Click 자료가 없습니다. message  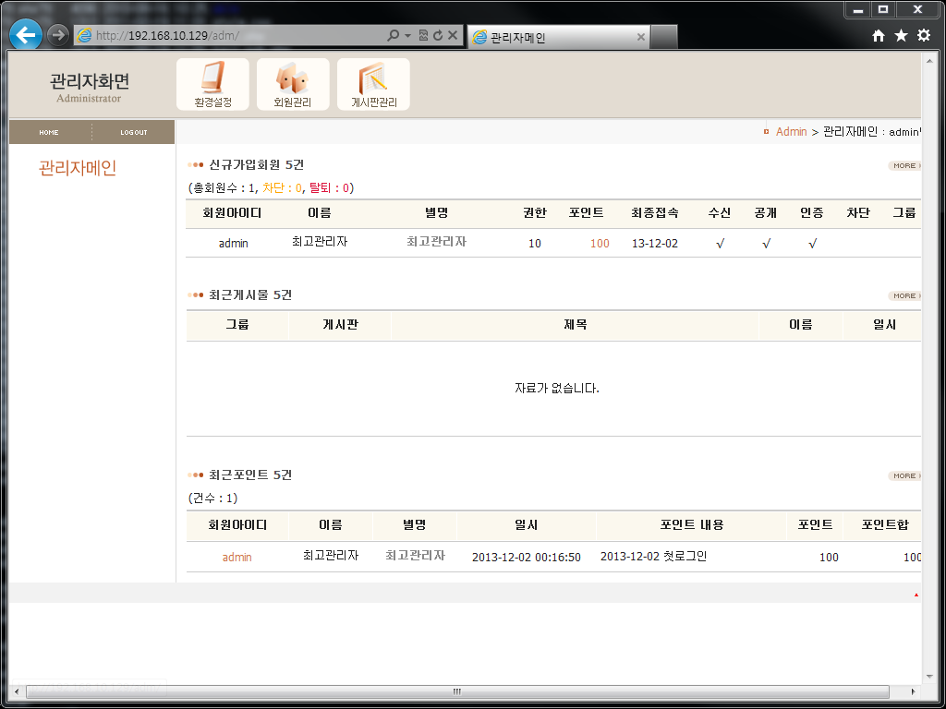[x=556, y=389]
